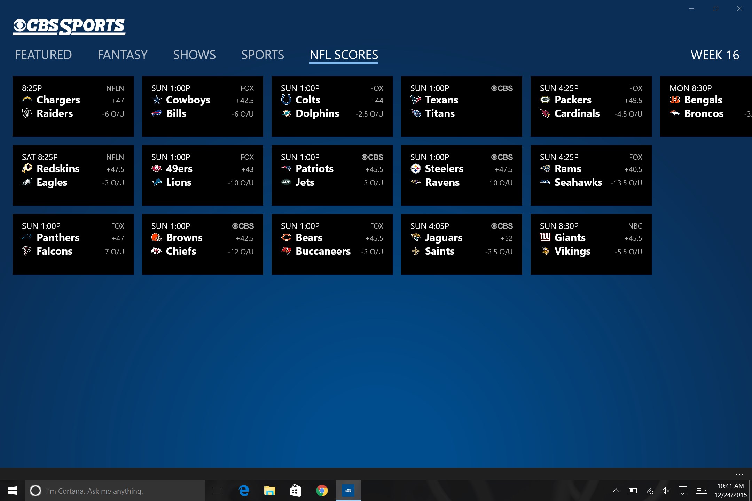Image resolution: width=752 pixels, height=501 pixels.
Task: Open Chrome from the taskbar
Action: click(x=322, y=491)
